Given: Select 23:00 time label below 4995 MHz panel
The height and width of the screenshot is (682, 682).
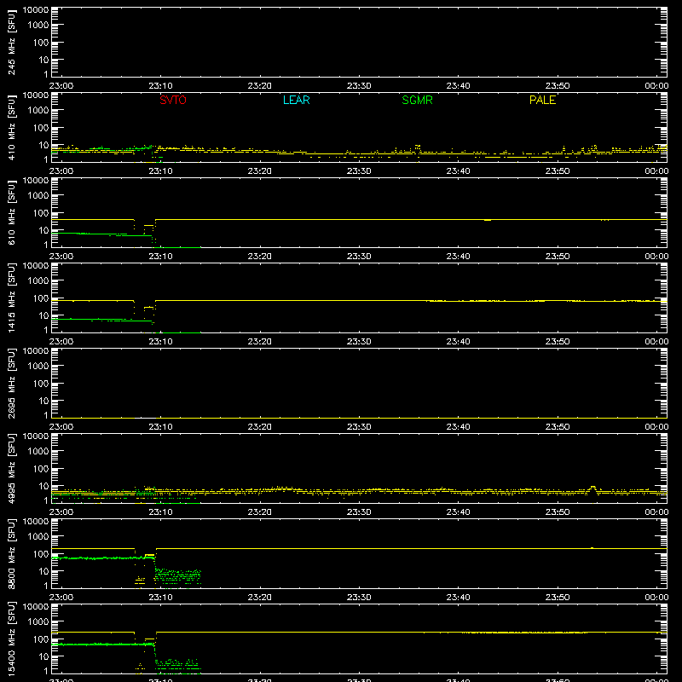Looking at the screenshot, I should click(61, 512).
